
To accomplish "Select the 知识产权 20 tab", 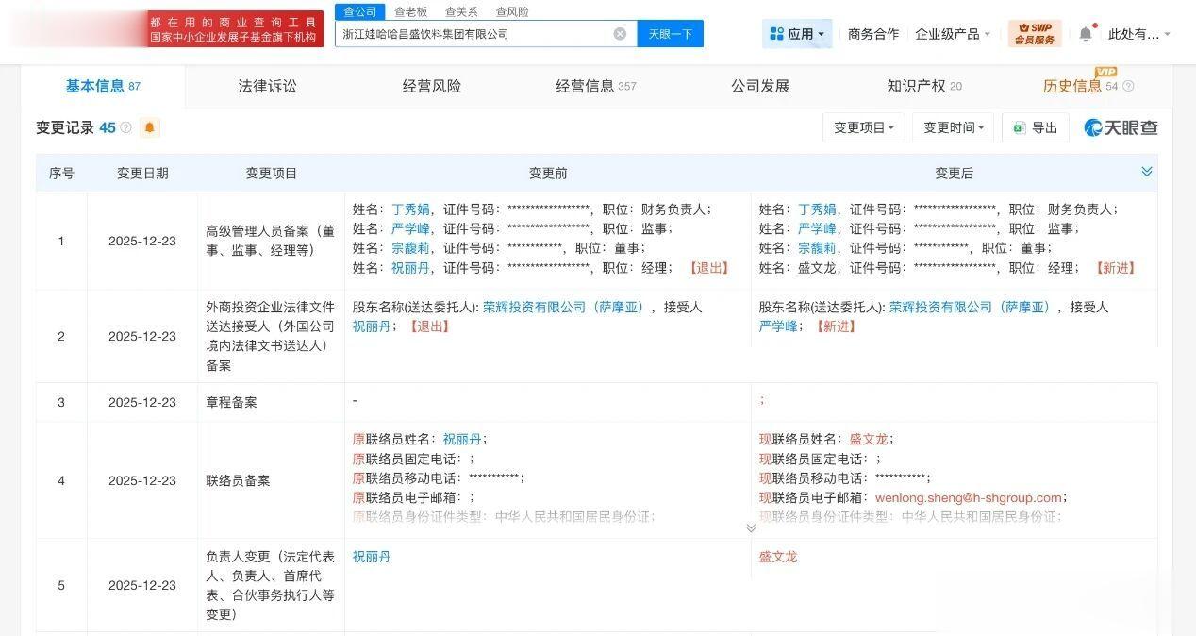I will coord(924,86).
